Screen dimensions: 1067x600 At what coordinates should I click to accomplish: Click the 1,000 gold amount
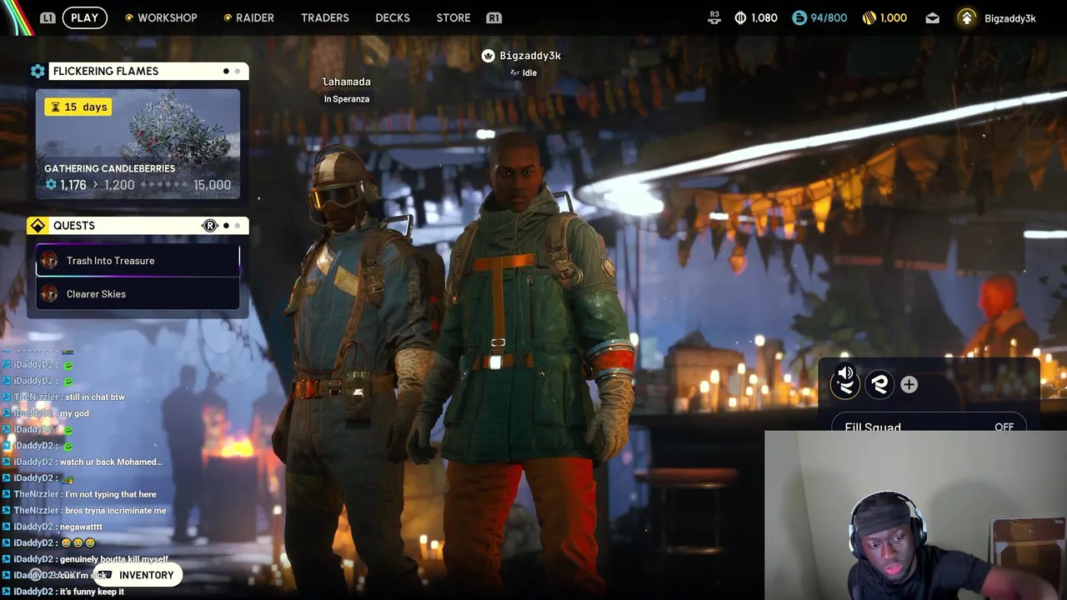[x=894, y=18]
